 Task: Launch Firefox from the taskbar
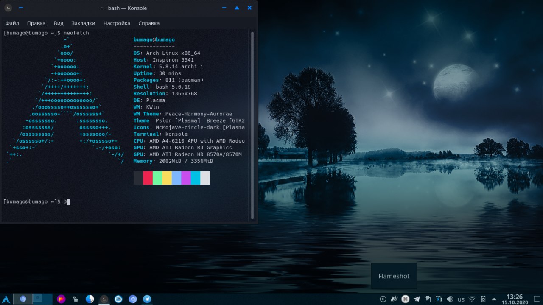(x=61, y=299)
